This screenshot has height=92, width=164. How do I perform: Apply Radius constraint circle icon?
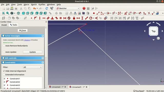point(91,18)
